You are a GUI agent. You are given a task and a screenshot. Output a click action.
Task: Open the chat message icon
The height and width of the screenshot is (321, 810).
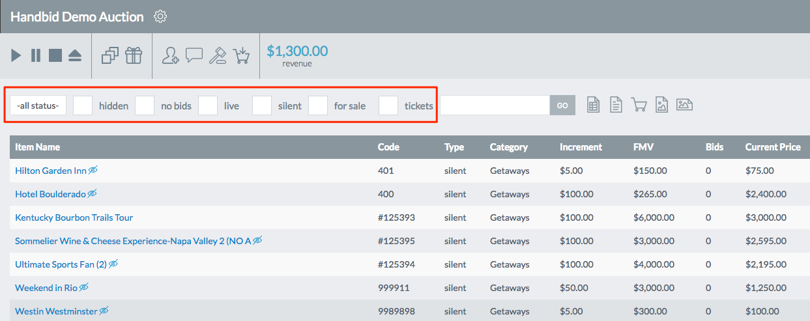[194, 55]
